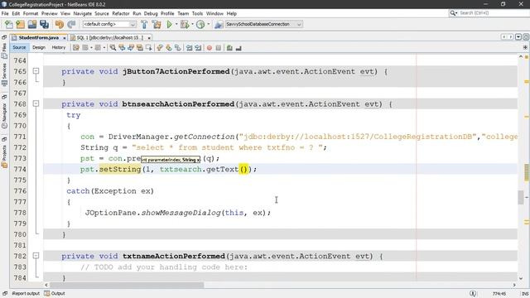Click Find Previous Occurrence icon
Viewport: 530px width, 298px height.
122,48
